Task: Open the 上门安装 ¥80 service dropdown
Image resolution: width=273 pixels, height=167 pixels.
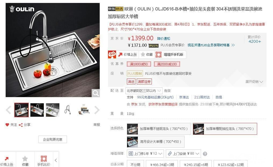Action: (183, 154)
